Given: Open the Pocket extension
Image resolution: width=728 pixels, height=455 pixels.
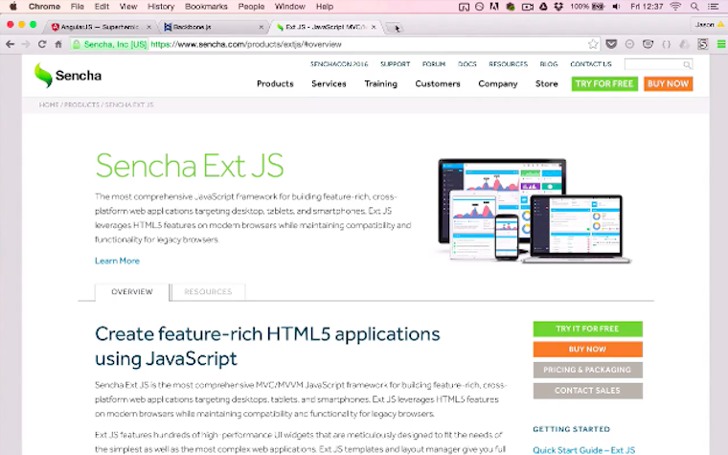Looking at the screenshot, I should (611, 44).
